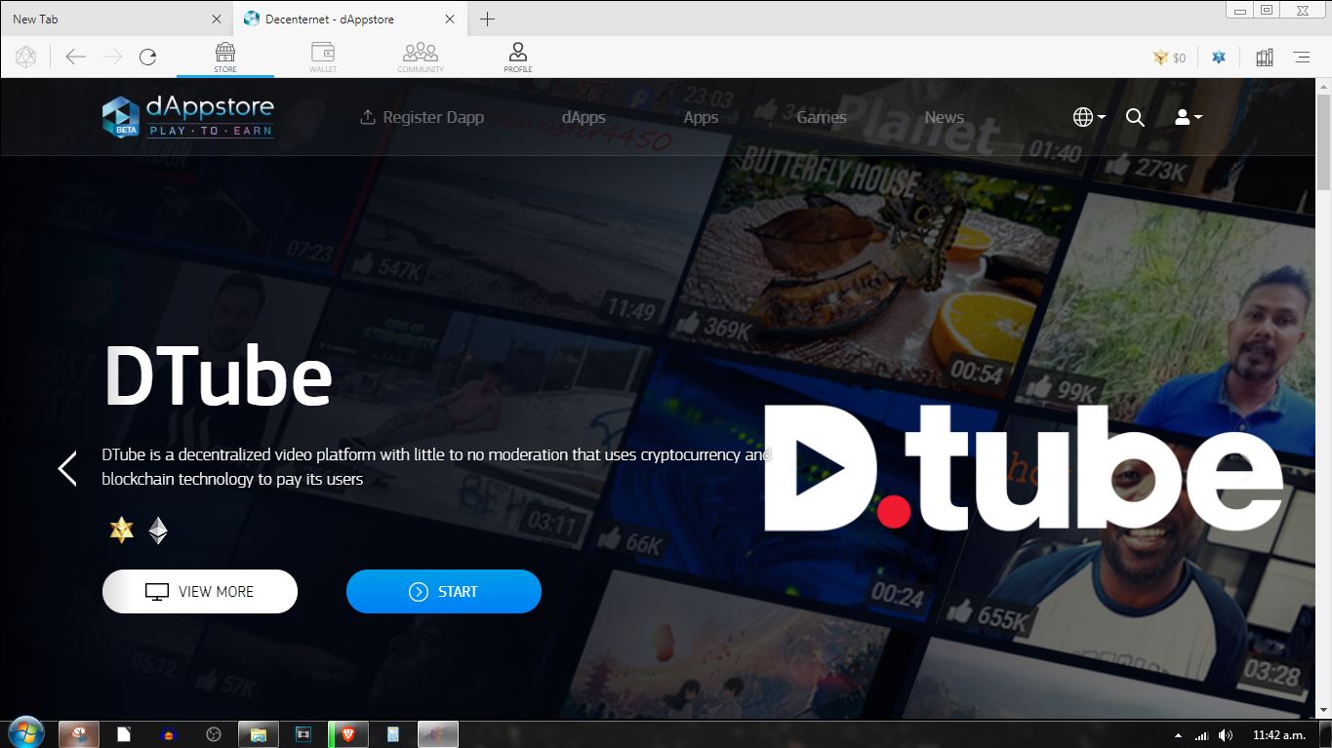Go forward to the next page
Image resolution: width=1332 pixels, height=748 pixels.
coord(112,58)
